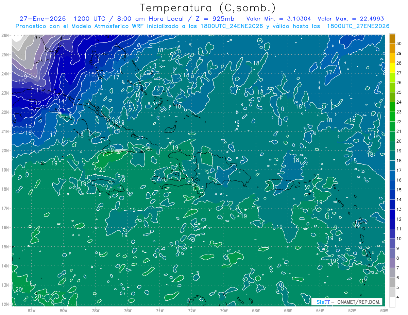Click the 12N latitude axis label
Screen dimensions: 408x315
pos(5,304)
